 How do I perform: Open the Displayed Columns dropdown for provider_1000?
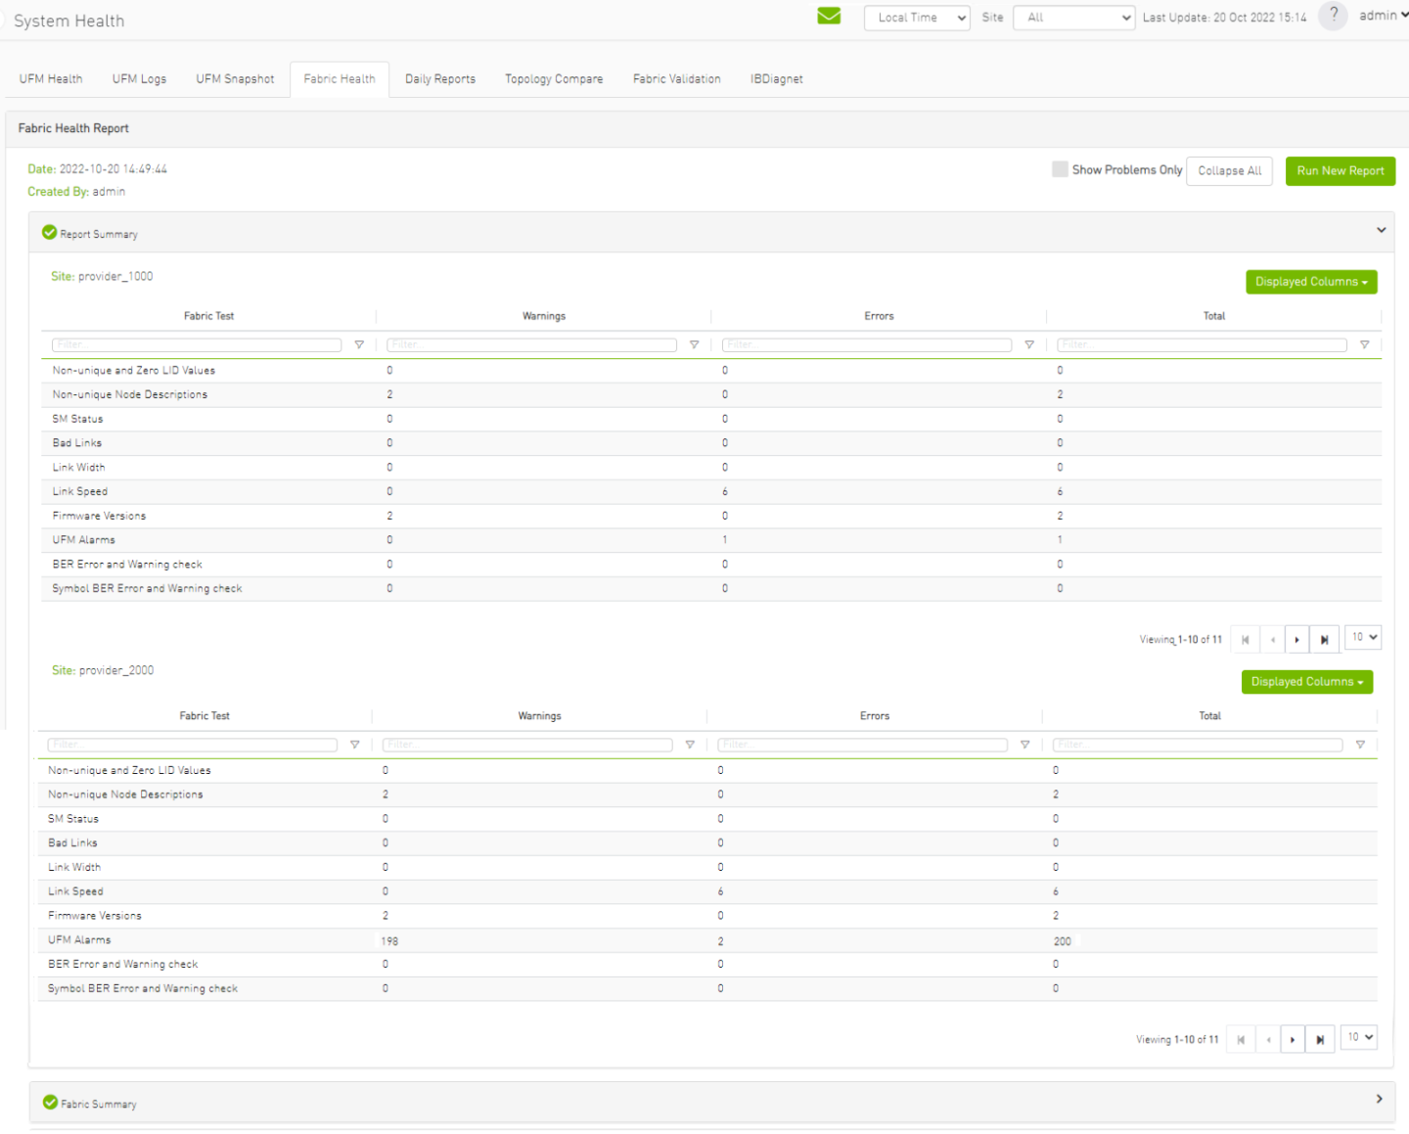[1311, 282]
